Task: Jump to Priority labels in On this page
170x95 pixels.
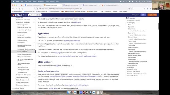Action: (x=132, y=58)
